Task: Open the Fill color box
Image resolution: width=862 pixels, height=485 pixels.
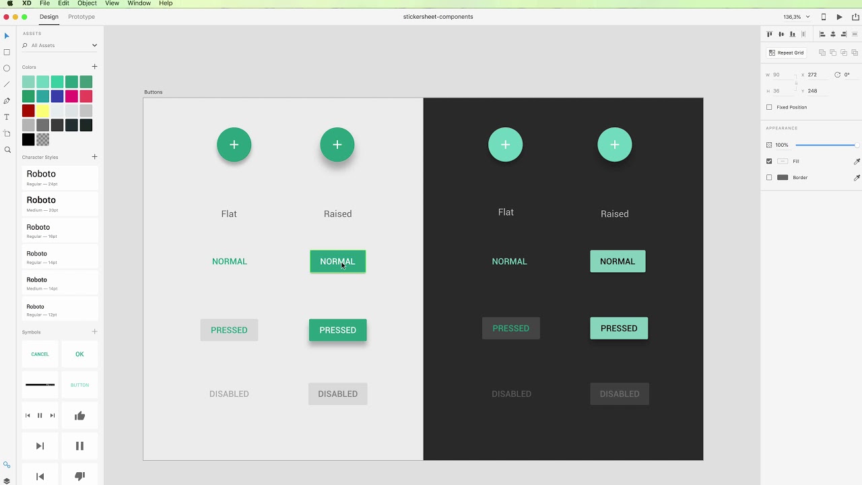Action: tap(783, 161)
